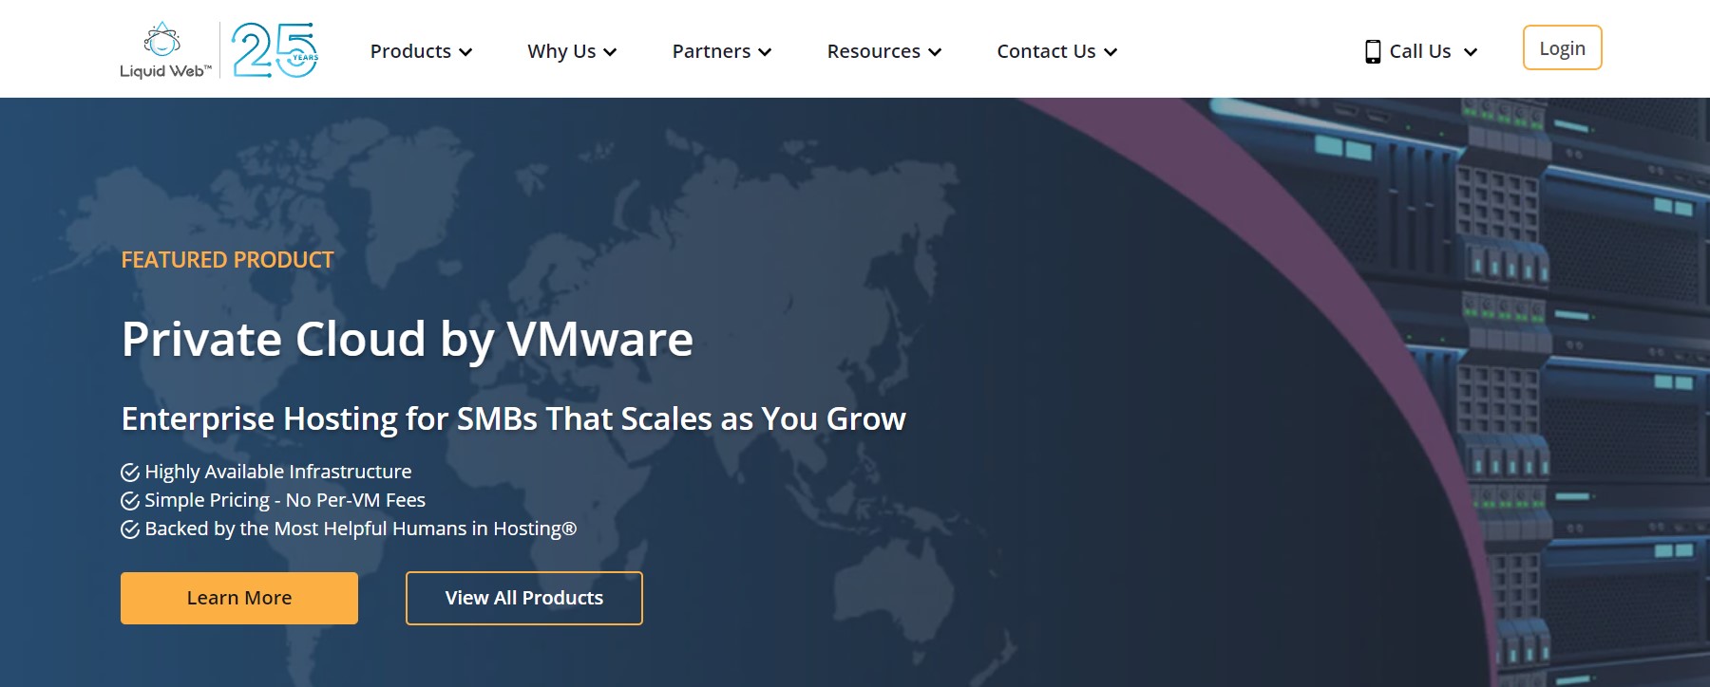1710x687 pixels.
Task: Click the FEATURED PRODUCT label
Action: (x=227, y=260)
